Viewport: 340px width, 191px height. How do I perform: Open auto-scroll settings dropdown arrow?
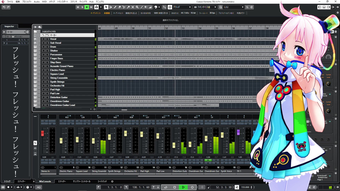click(x=101, y=7)
